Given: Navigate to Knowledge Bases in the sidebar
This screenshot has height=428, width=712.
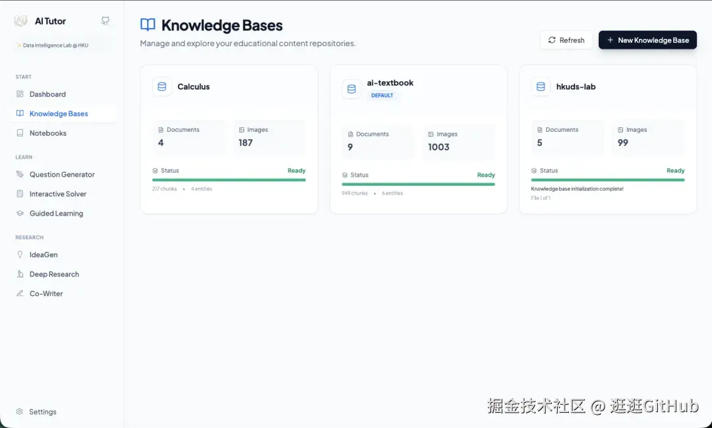Looking at the screenshot, I should click(x=58, y=113).
